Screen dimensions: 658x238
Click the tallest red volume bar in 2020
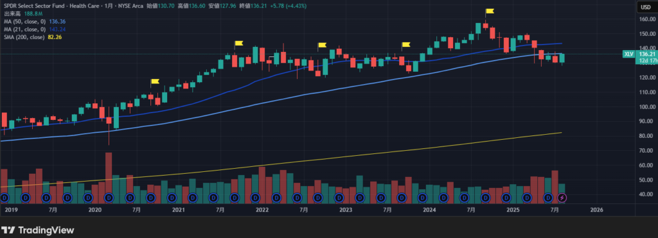[x=109, y=178]
